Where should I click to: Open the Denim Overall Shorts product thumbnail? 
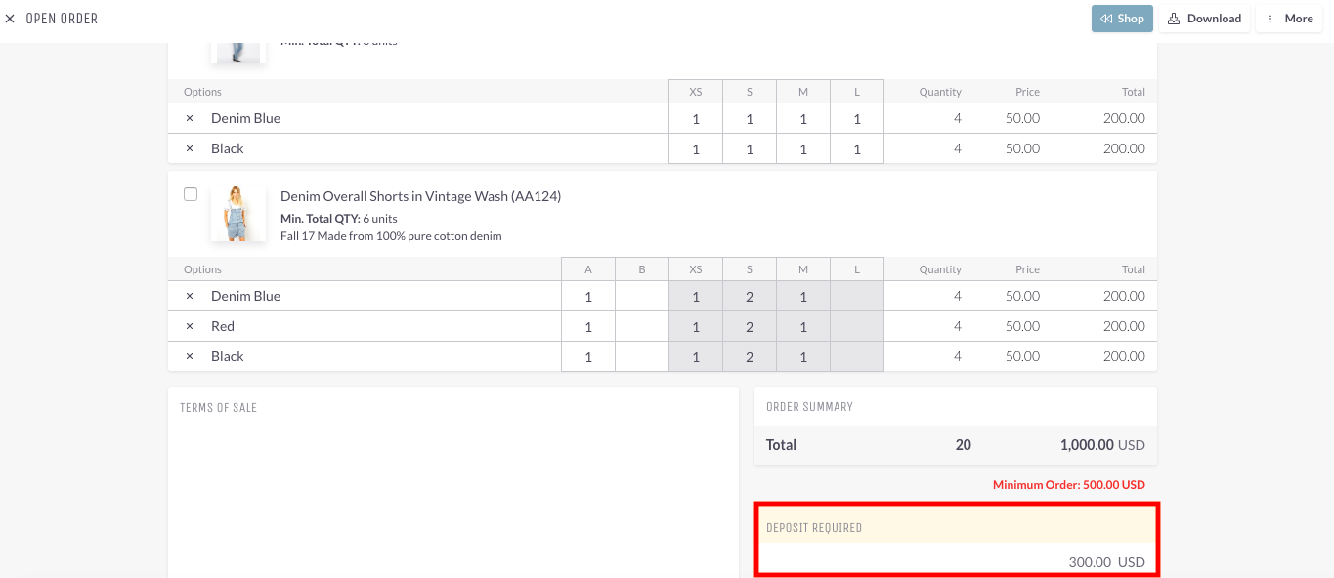(x=238, y=214)
